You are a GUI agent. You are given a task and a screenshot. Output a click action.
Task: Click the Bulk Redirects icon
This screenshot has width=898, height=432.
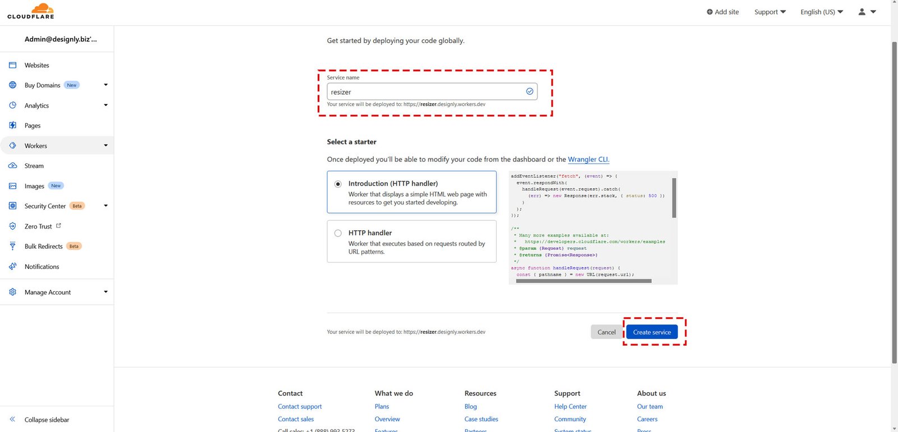pos(12,246)
